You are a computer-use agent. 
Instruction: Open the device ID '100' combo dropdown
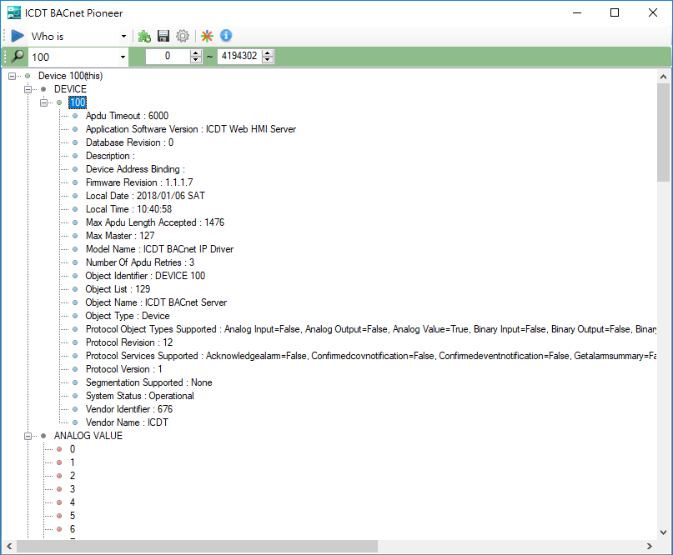[123, 57]
